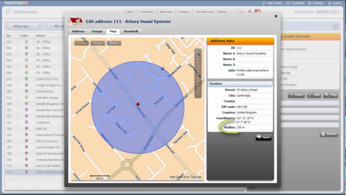Screen dimensions: 346x195
Task: Open Settings in top bar
Action: coord(318,3)
